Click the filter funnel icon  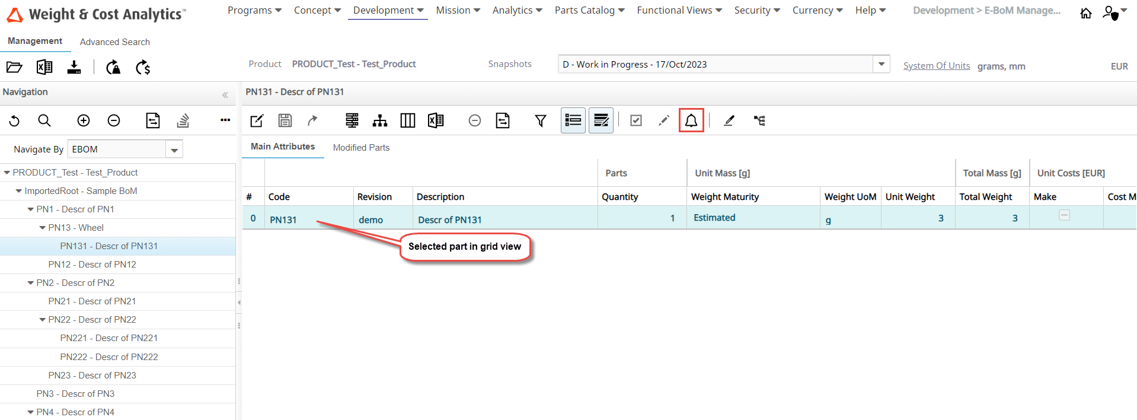tap(540, 121)
